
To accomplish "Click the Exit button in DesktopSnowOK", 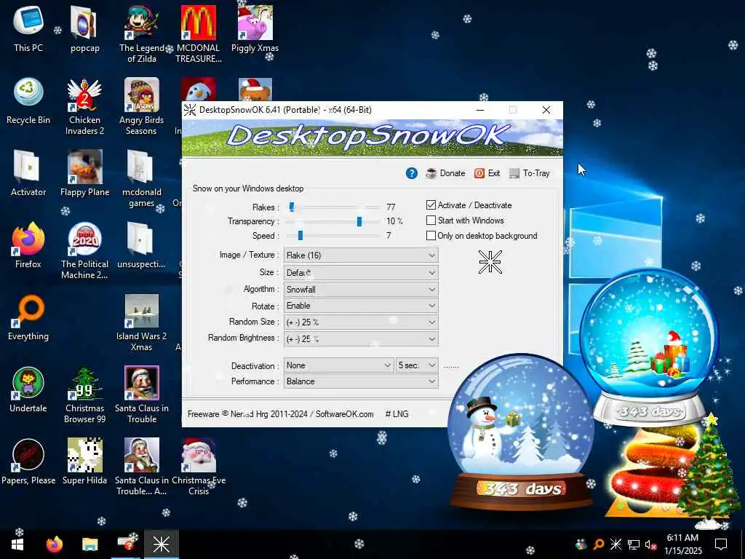I will click(487, 173).
